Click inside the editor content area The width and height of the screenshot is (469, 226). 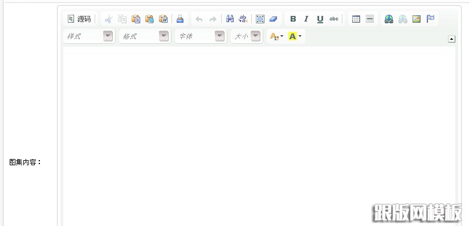[x=259, y=136]
